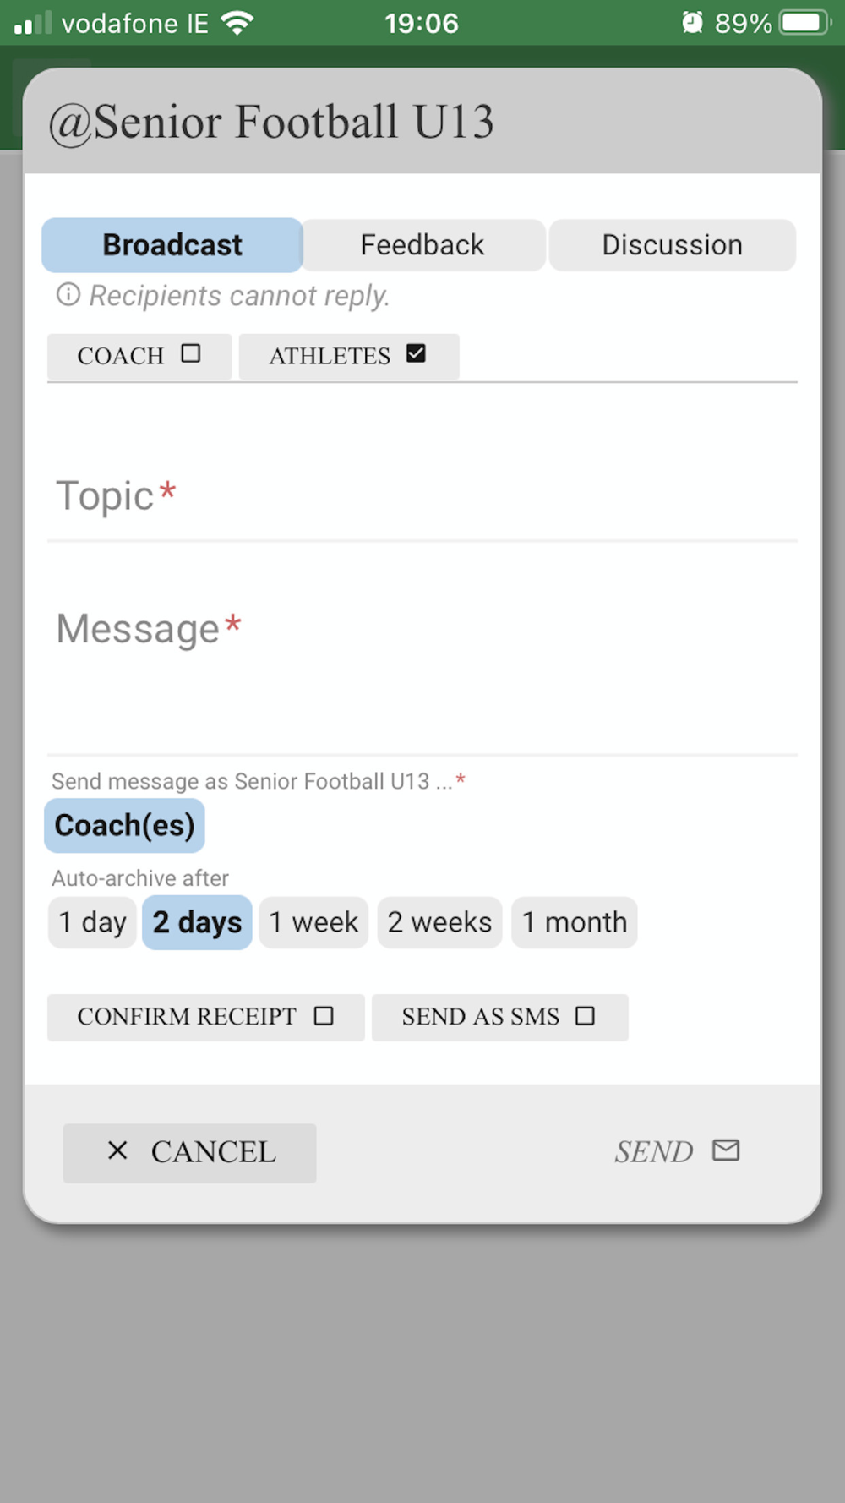Tap the Wi-Fi icon in status bar

pyautogui.click(x=237, y=23)
